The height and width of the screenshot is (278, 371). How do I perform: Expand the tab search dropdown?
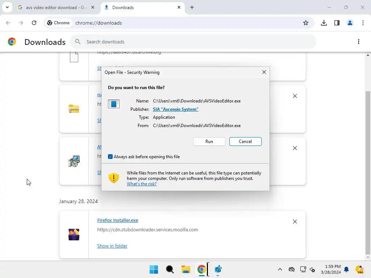(7, 7)
